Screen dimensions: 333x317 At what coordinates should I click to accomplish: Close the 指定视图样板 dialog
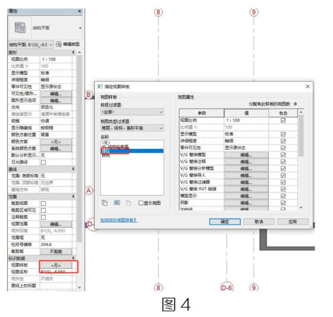[307, 86]
